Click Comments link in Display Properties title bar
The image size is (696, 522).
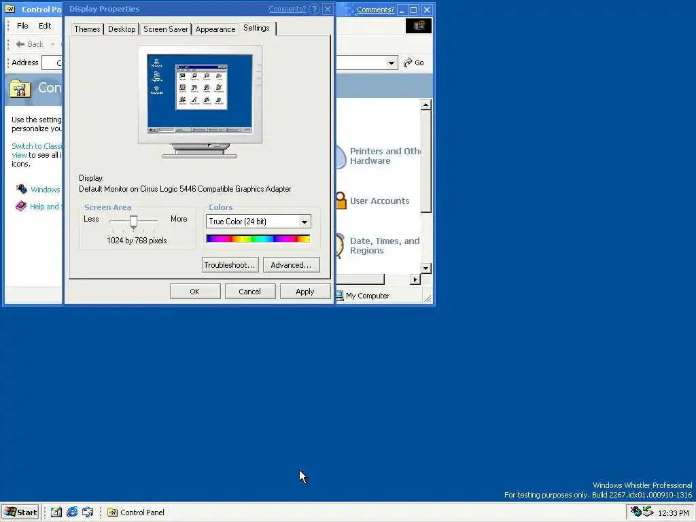pos(288,9)
